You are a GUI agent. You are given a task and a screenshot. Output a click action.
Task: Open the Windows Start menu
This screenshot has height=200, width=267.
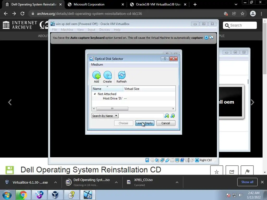point(7,195)
